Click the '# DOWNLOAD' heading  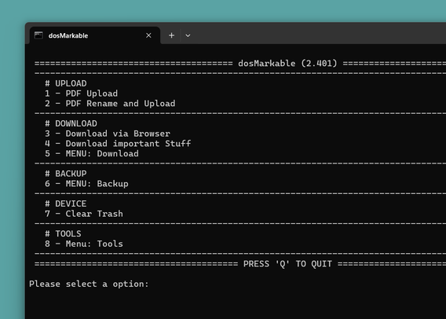pos(71,123)
